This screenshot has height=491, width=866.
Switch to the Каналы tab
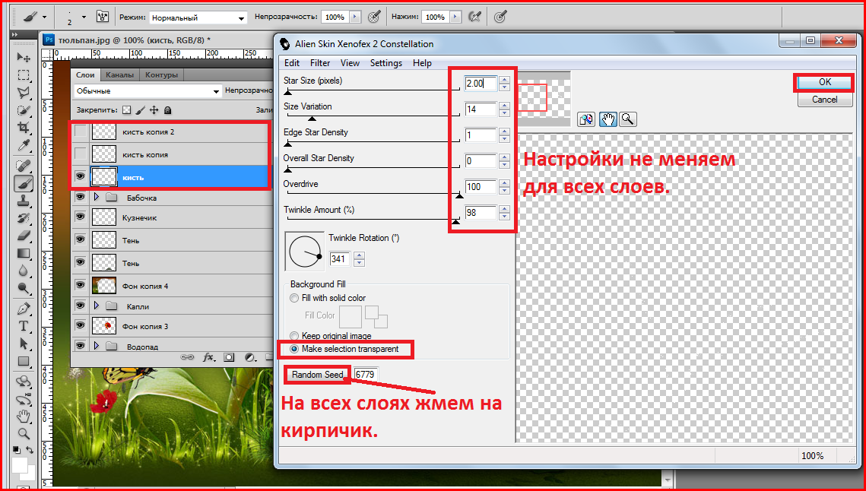pos(119,75)
